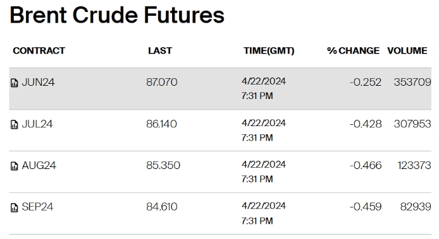
Task: Sort by the % CHANGE column header
Action: (353, 50)
